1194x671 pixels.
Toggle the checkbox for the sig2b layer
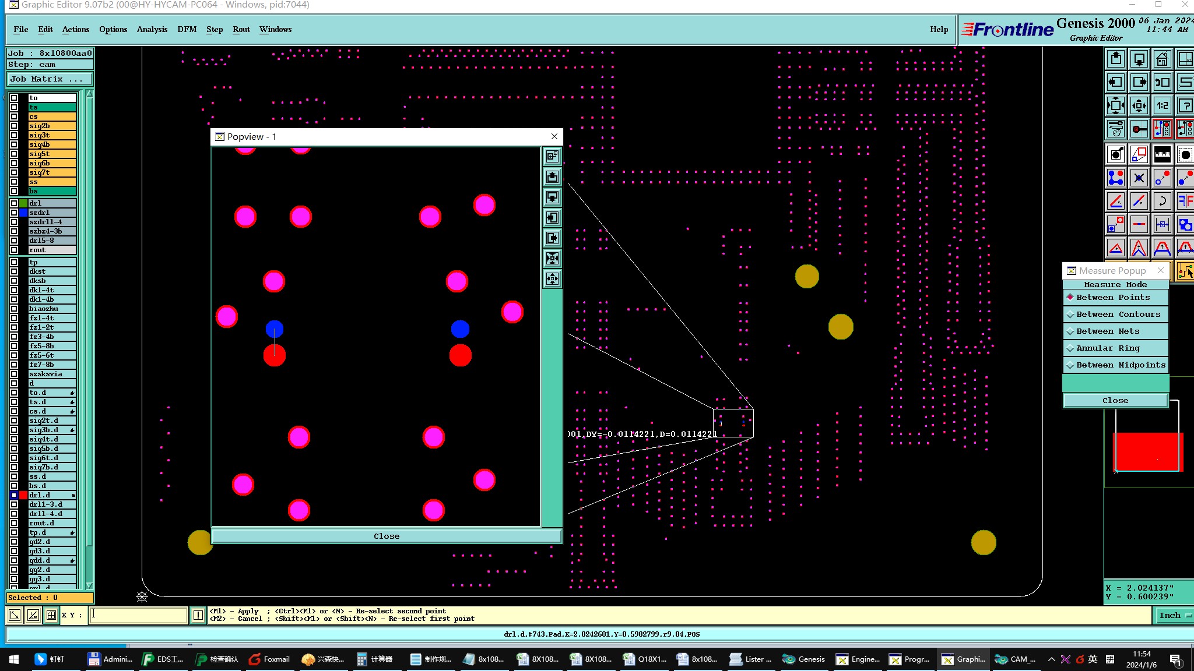[x=14, y=126]
